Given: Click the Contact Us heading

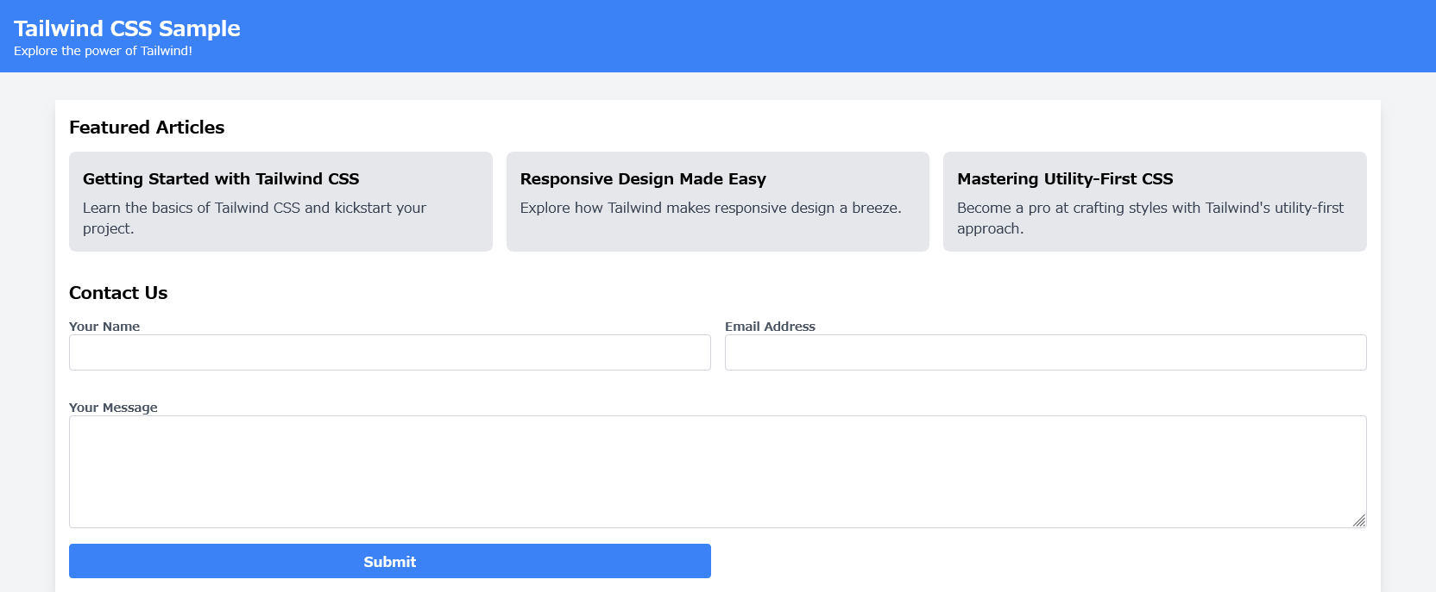Looking at the screenshot, I should tap(118, 293).
